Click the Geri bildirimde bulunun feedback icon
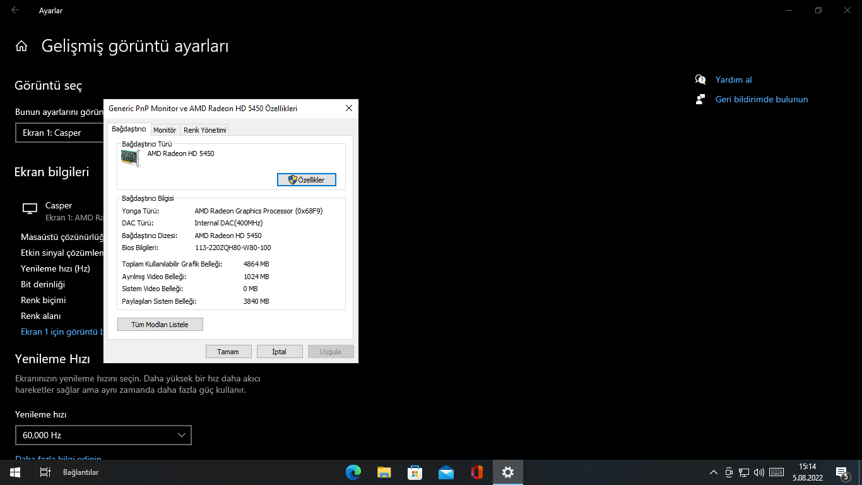862x485 pixels. (700, 99)
